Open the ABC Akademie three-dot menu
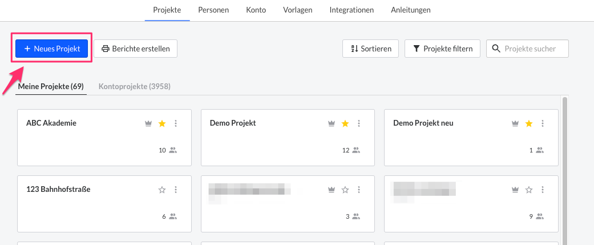This screenshot has width=594, height=245. pyautogui.click(x=175, y=123)
